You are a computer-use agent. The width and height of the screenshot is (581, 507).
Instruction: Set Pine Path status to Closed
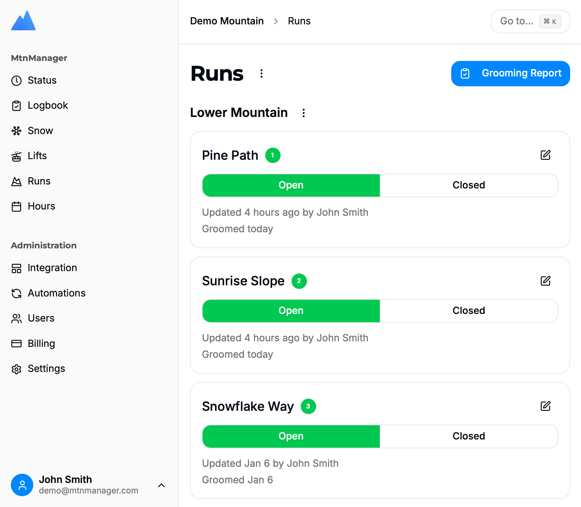(468, 185)
